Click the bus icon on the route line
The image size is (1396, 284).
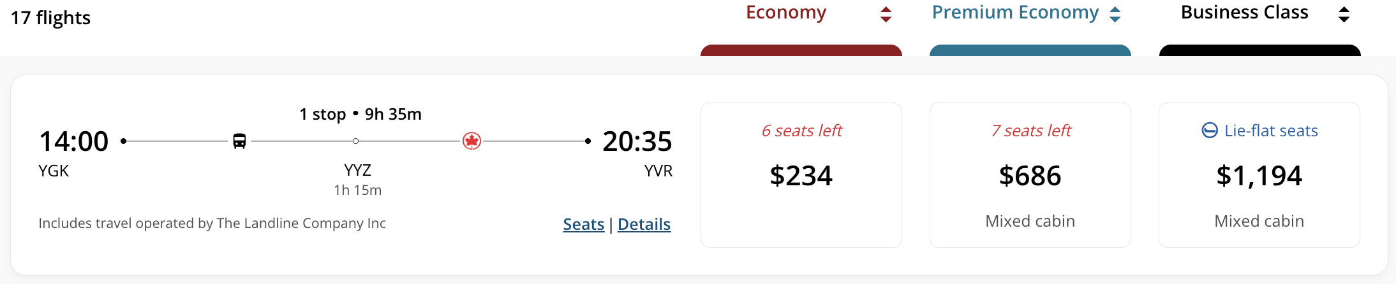239,141
